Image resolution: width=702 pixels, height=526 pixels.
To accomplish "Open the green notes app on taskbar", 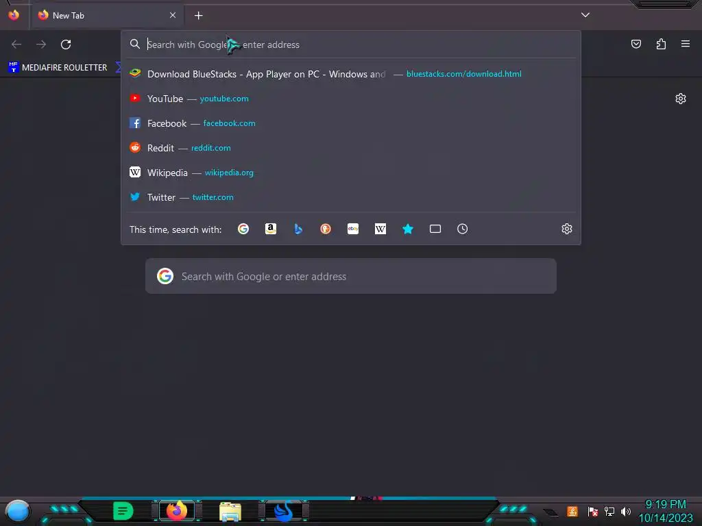I will [x=123, y=511].
